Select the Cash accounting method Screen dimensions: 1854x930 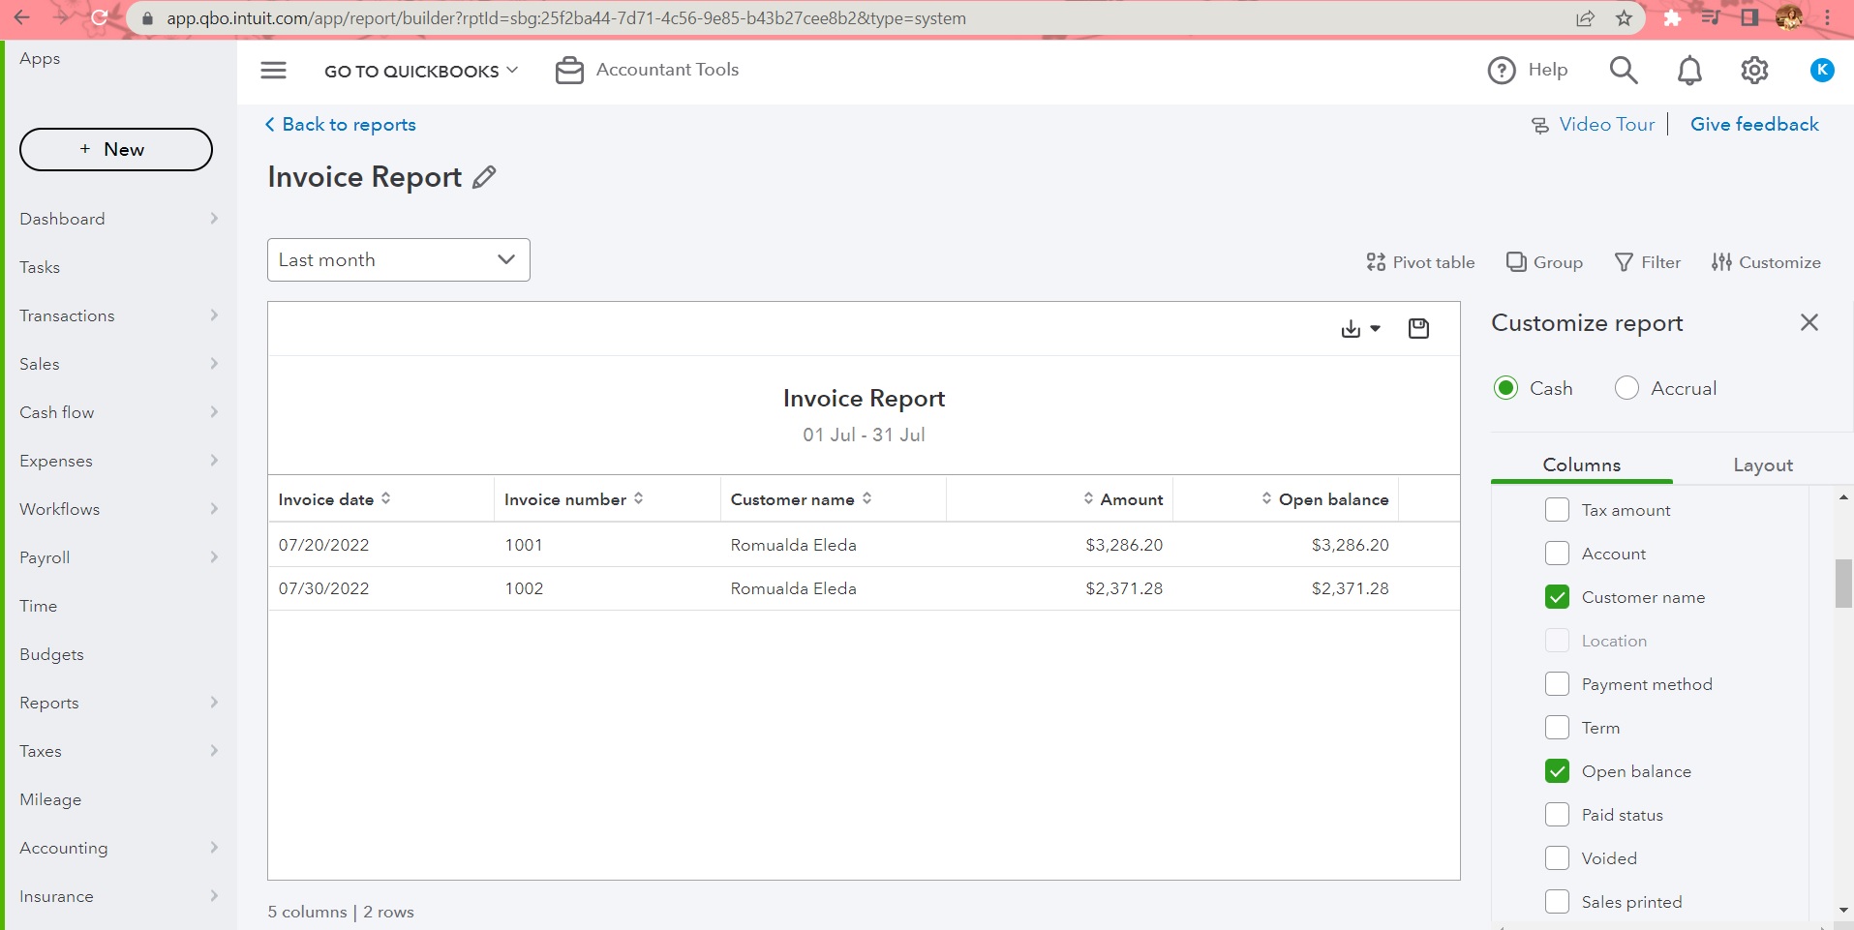click(1505, 388)
